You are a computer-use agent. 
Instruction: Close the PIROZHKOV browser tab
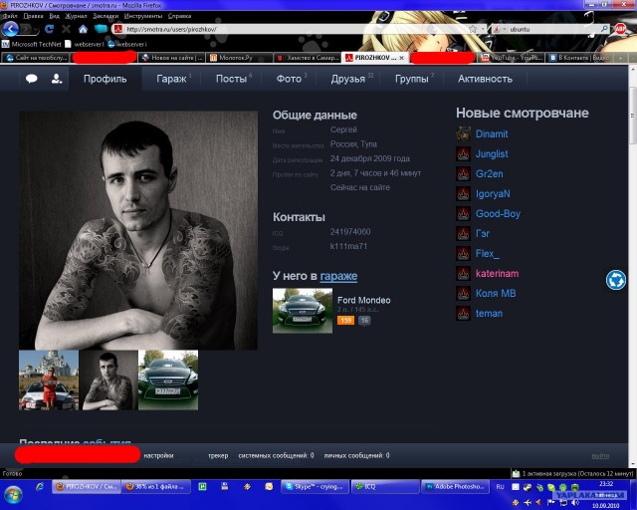coord(401,58)
